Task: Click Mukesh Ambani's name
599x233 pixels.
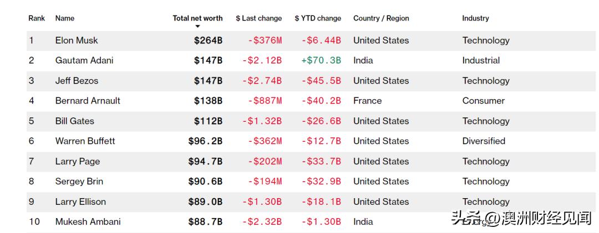Action: [x=88, y=222]
